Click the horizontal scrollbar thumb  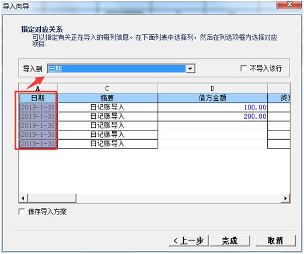pyautogui.click(x=52, y=198)
